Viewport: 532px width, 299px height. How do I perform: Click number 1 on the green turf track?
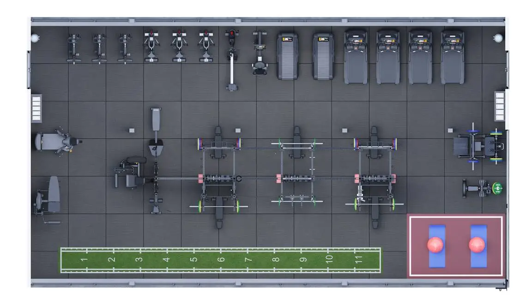[84, 260]
